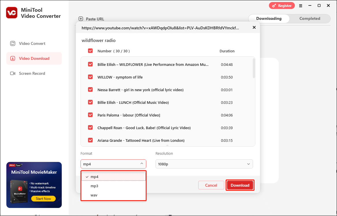Switch to the Completed tab
The image size is (337, 216).
(x=310, y=19)
